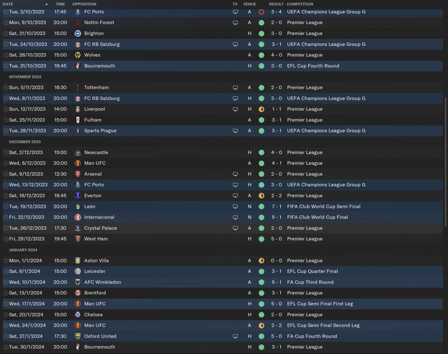Click the Tottenham club badge

pos(78,88)
